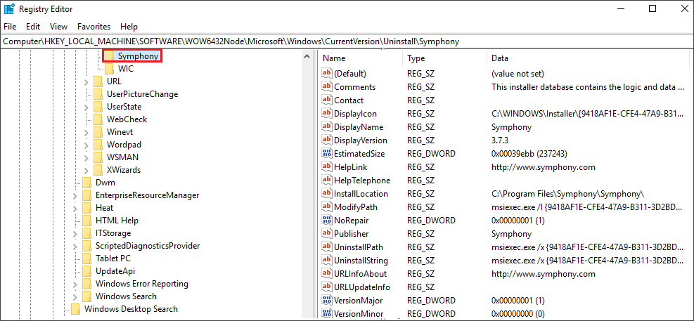694x321 pixels.
Task: Click the UninstallString value string icon
Action: pyautogui.click(x=327, y=261)
